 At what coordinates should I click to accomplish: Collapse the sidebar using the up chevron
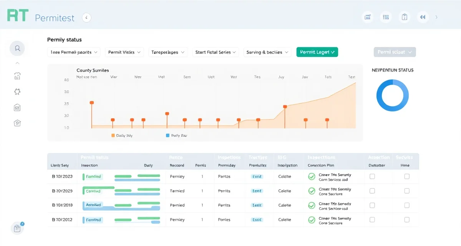click(17, 63)
